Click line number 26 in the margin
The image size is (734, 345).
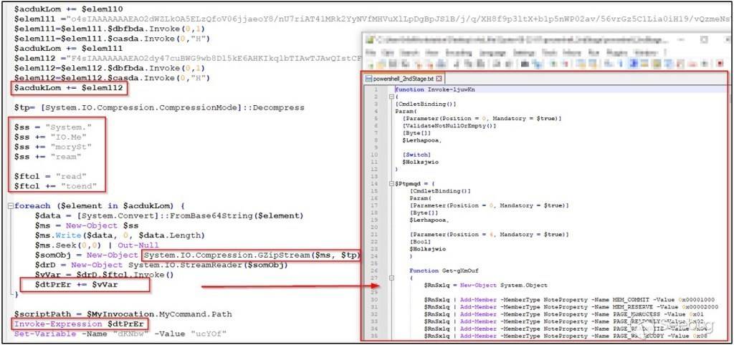pos(375,271)
